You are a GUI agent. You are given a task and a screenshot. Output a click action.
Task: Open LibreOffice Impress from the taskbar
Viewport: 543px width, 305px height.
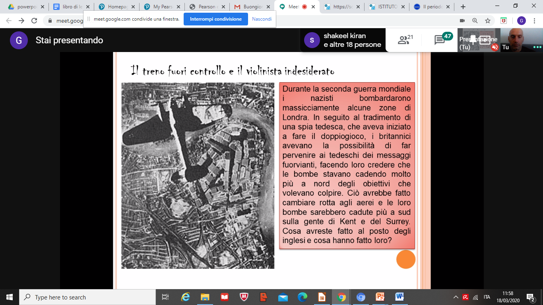pos(322,297)
